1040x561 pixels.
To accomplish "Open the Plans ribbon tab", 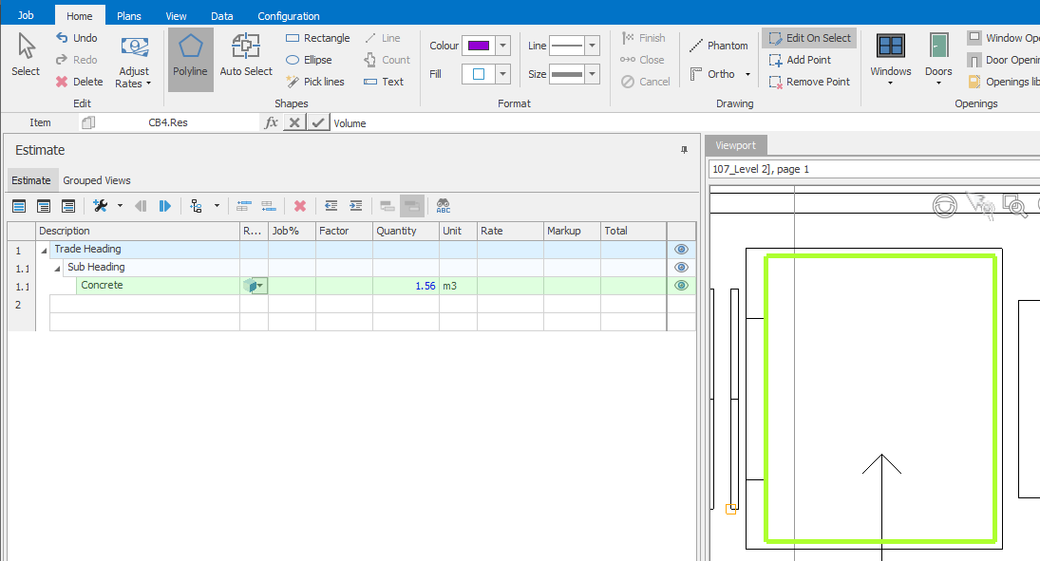I will [128, 16].
